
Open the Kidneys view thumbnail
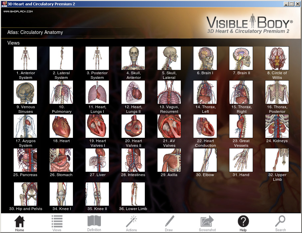[x=277, y=126]
